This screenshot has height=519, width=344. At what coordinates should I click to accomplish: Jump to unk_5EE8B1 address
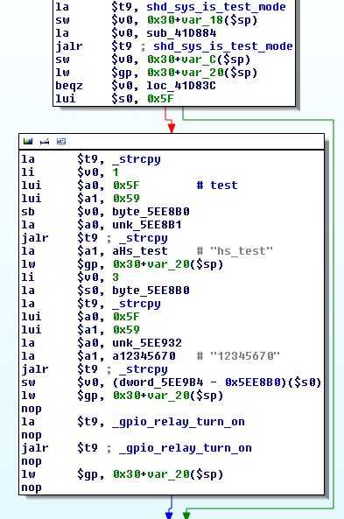pyautogui.click(x=147, y=225)
